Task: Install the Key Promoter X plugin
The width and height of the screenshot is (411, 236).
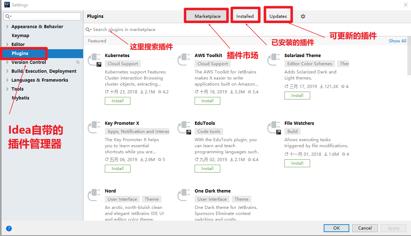Action: 117,169
